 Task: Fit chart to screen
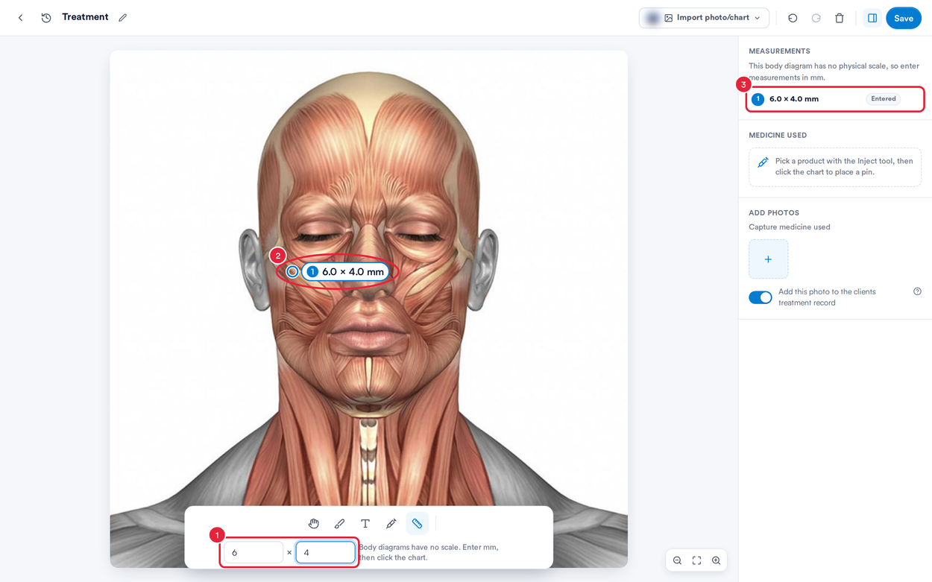click(x=696, y=560)
